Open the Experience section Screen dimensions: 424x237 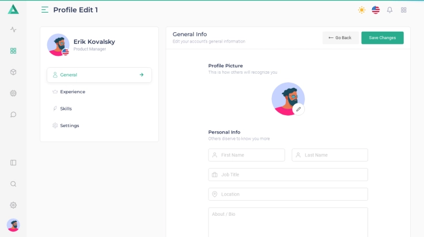point(73,91)
